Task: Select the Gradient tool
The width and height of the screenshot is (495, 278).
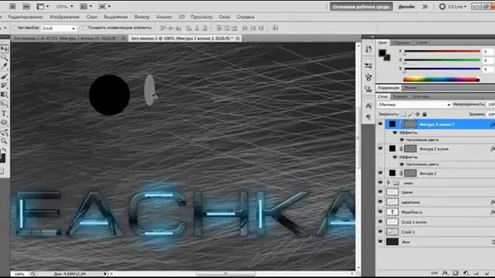Action: tap(4, 94)
